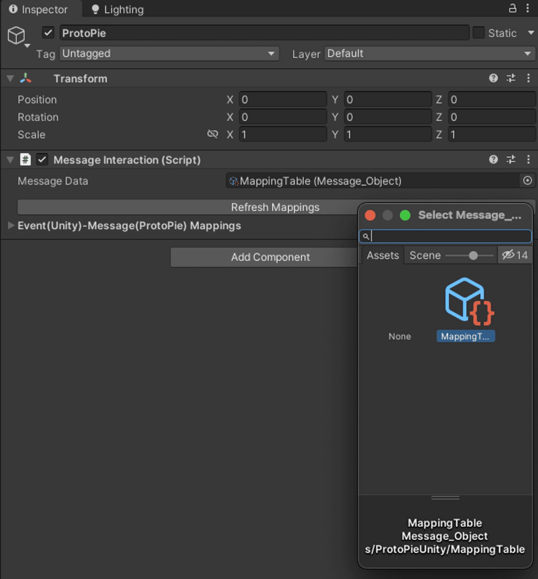
Task: Click the Inspector lock icon
Action: coord(513,9)
